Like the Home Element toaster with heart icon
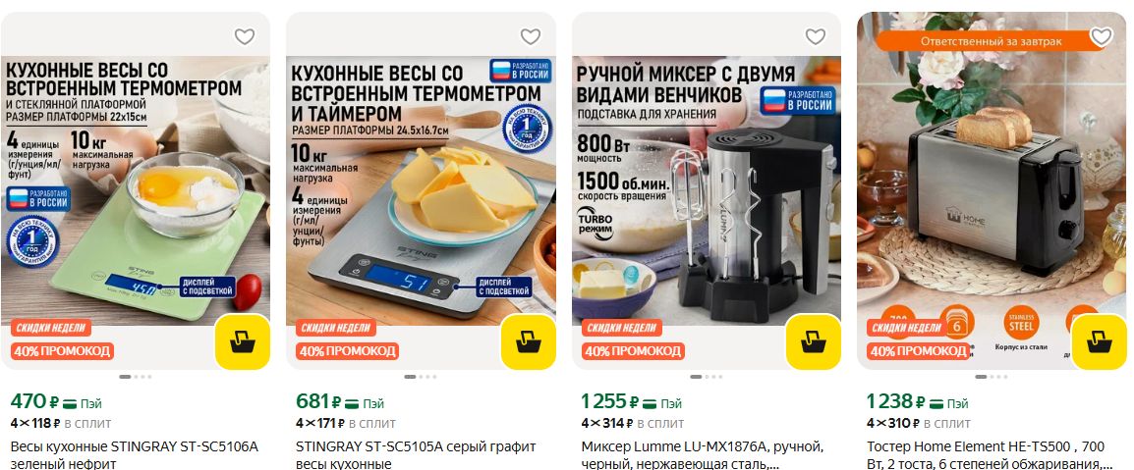The width and height of the screenshot is (1134, 470). click(x=1101, y=36)
